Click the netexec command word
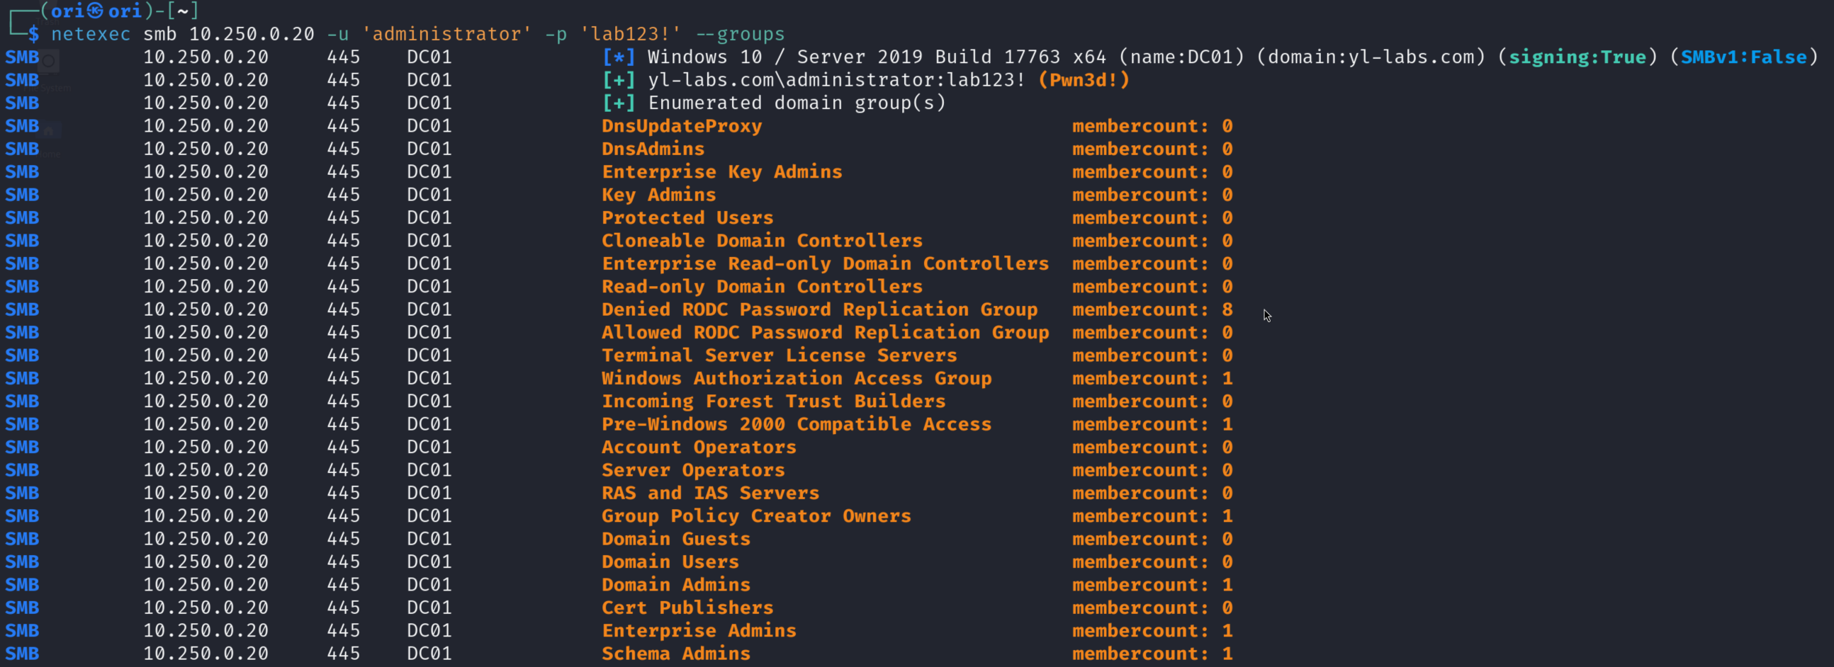Image resolution: width=1834 pixels, height=667 pixels. 91,34
